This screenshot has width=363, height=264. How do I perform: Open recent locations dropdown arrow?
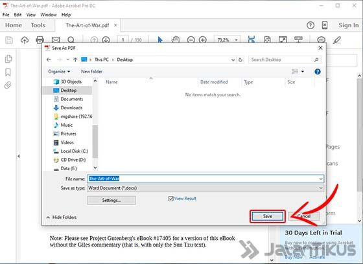pos(68,60)
